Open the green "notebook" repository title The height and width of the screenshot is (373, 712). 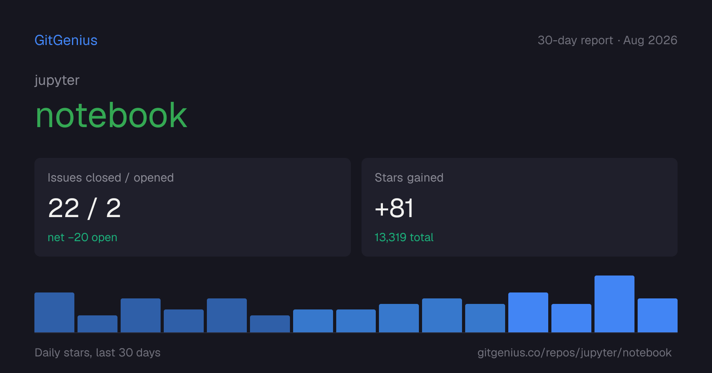point(111,115)
